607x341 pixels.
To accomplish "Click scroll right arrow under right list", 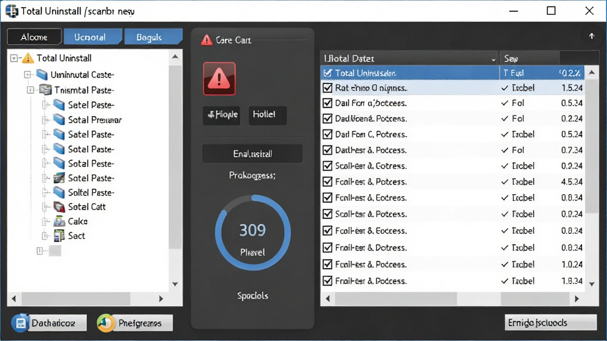I will pyautogui.click(x=576, y=298).
